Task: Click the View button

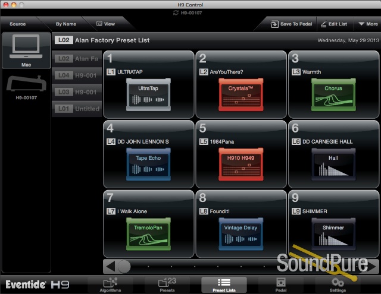Action: click(x=106, y=24)
